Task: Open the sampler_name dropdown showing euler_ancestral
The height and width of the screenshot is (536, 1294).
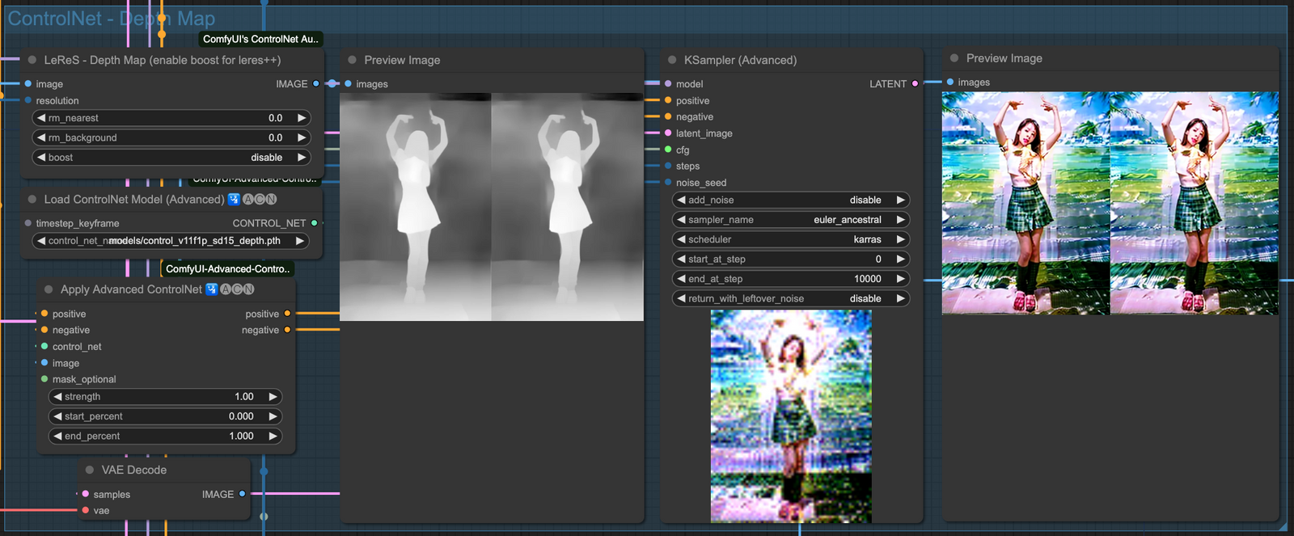Action: click(x=790, y=220)
